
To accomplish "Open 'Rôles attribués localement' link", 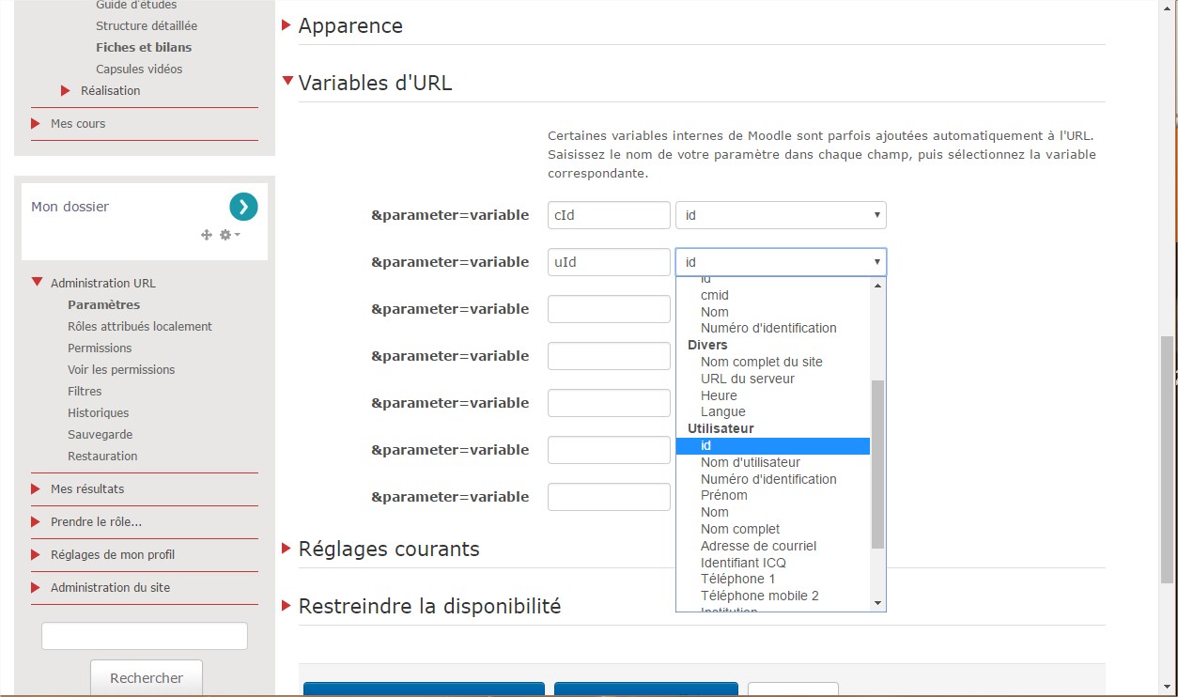I will [140, 326].
